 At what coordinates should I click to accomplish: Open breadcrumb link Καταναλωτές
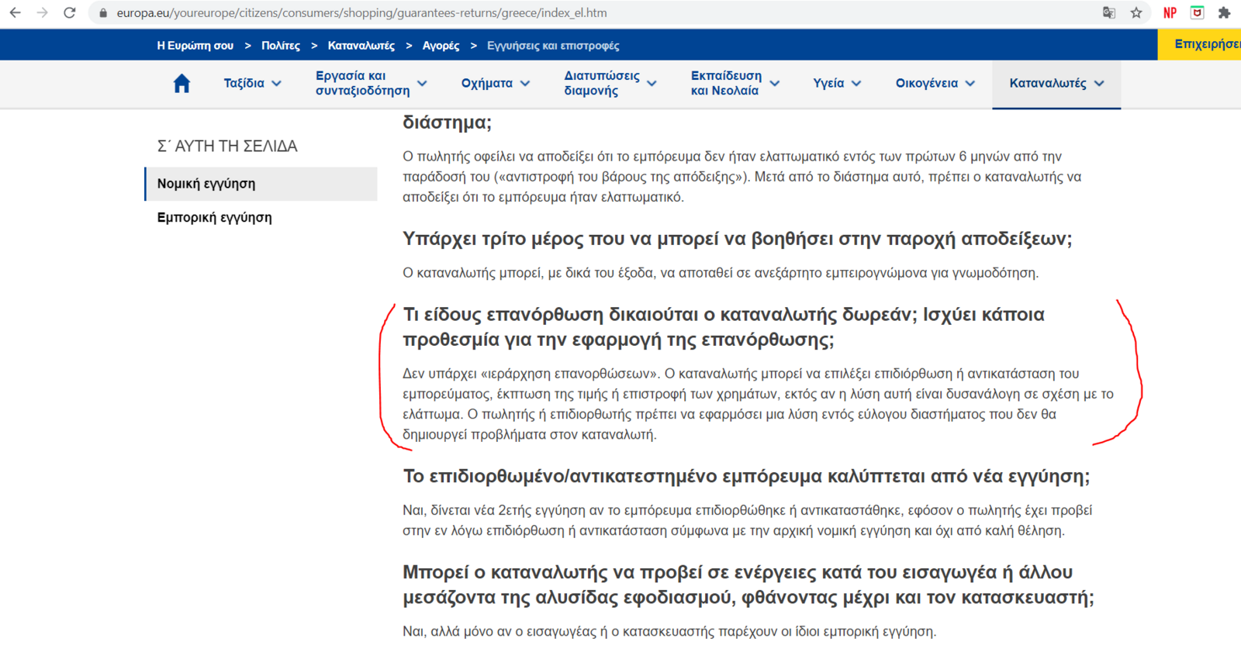coord(361,46)
